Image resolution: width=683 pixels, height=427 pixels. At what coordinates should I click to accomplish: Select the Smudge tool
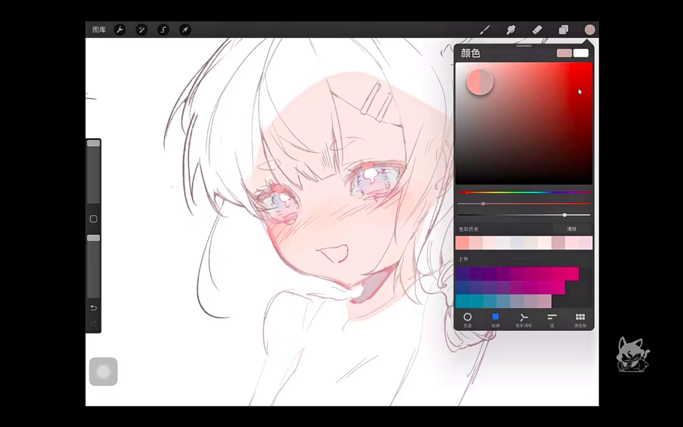[x=511, y=30]
